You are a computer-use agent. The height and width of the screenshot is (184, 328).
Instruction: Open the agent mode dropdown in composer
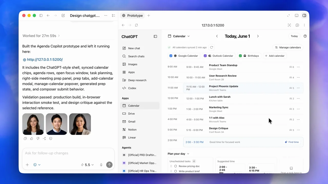pos(37,165)
